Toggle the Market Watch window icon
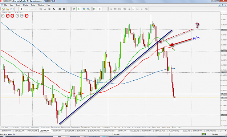Screen dimensions: 227x137 [x=12, y=9]
